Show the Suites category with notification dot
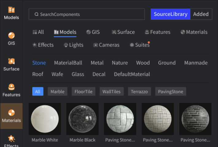The height and width of the screenshot is (147, 218). [x=139, y=45]
